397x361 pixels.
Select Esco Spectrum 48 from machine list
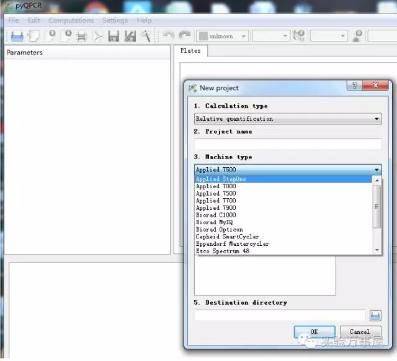click(x=283, y=251)
